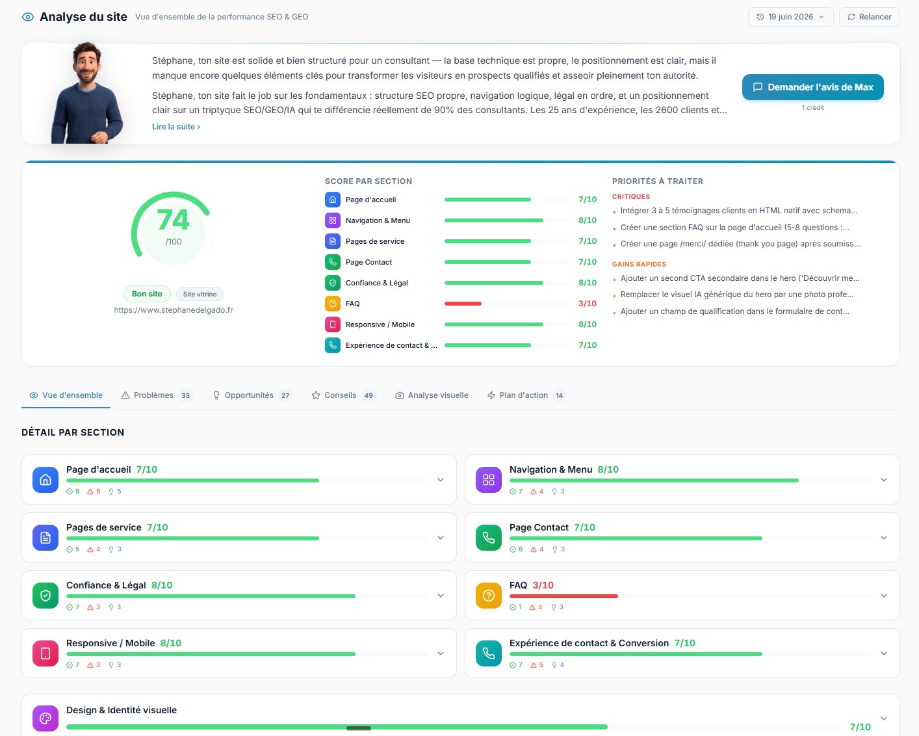Click the teal phone icon on Expérience de contact card
Image resolution: width=919 pixels, height=736 pixels.
[x=489, y=653]
